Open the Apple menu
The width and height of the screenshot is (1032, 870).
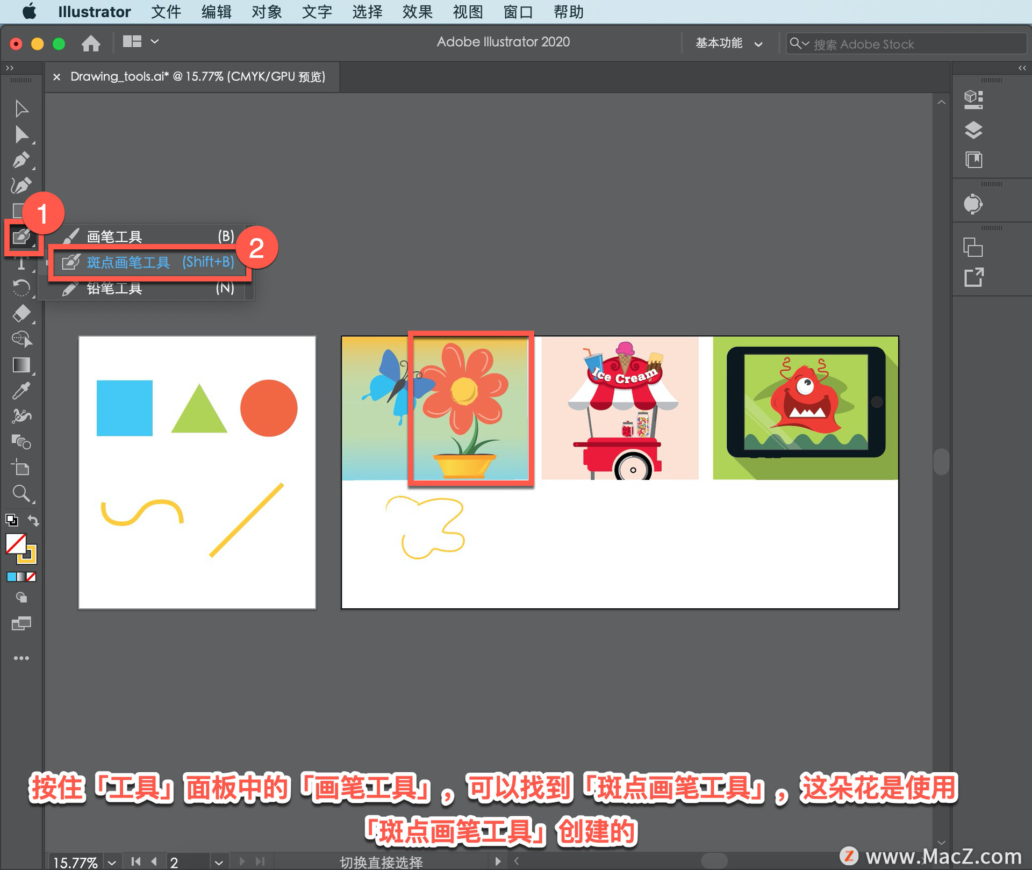(29, 11)
